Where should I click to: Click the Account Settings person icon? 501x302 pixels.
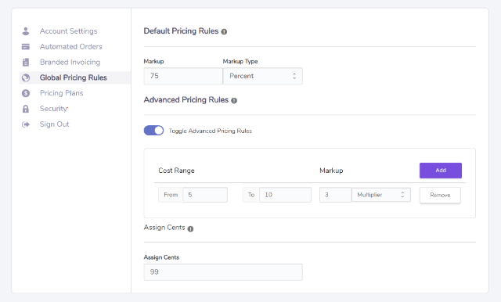coord(26,31)
